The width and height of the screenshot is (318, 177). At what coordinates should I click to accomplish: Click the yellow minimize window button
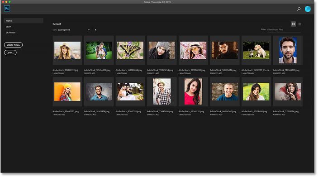6,2
